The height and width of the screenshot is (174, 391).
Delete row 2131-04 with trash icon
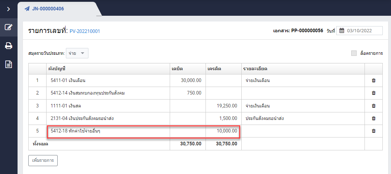pos(373,118)
